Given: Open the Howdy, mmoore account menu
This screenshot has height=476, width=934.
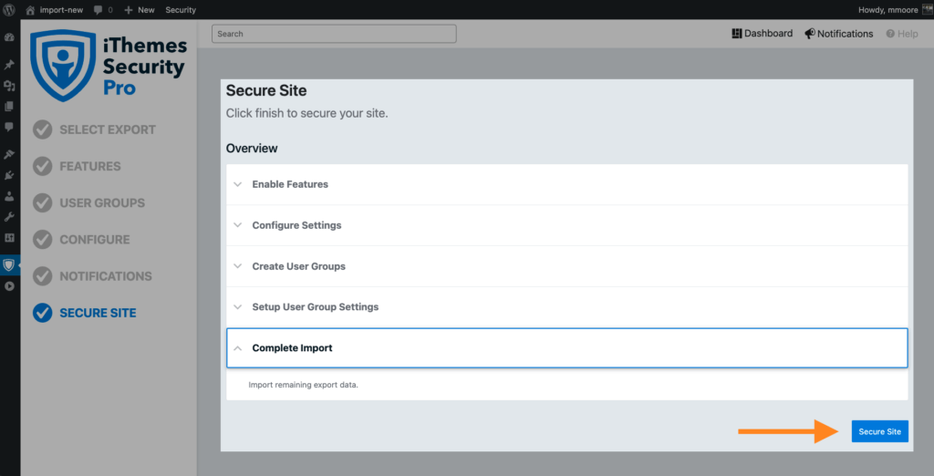Looking at the screenshot, I should pos(887,10).
